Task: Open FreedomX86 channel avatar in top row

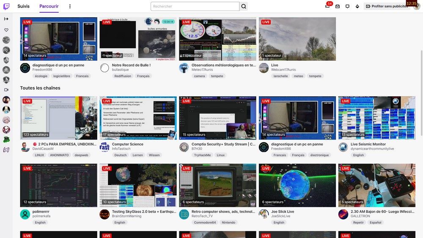Action: [x=25, y=68]
